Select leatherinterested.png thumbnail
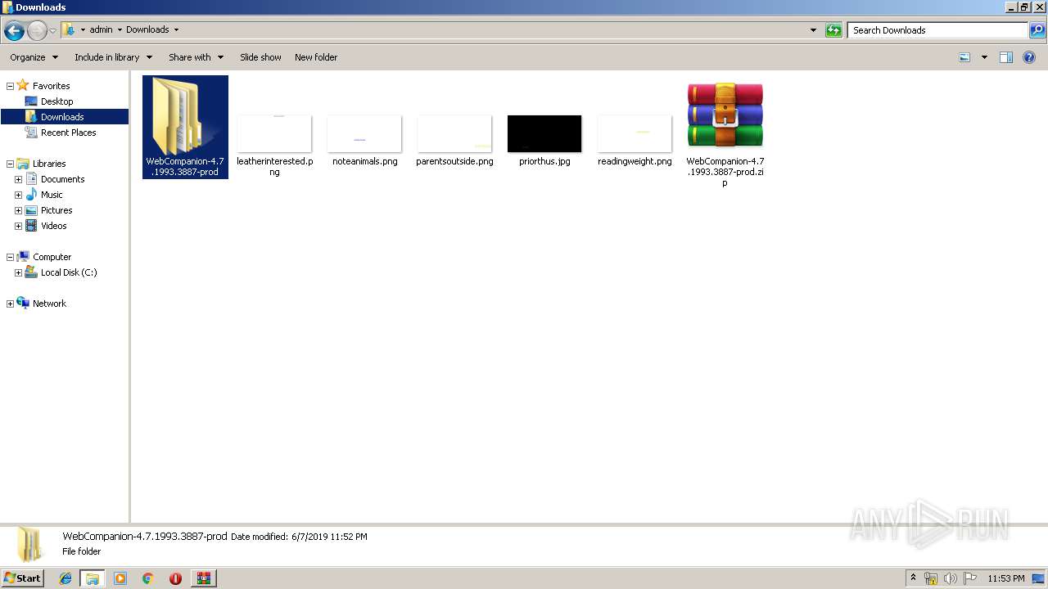Viewport: 1048px width, 589px height. [274, 133]
